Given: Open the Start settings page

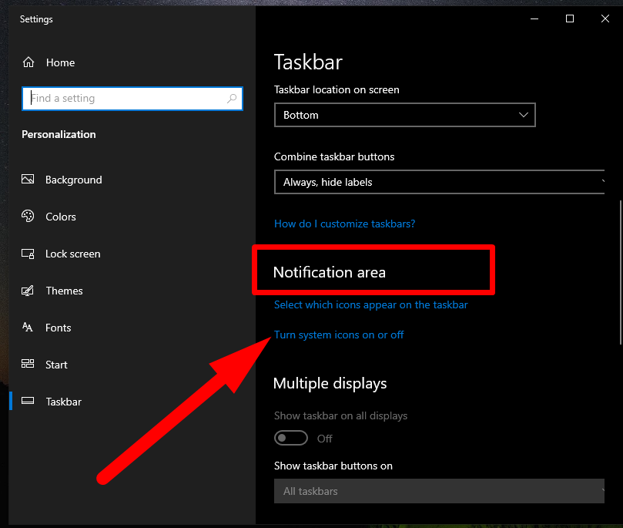Looking at the screenshot, I should pyautogui.click(x=56, y=365).
